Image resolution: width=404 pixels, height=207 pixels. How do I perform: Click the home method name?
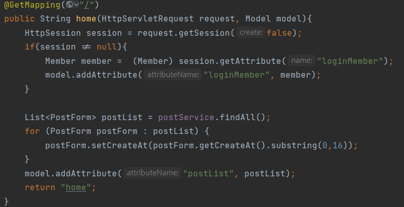pyautogui.click(x=86, y=19)
